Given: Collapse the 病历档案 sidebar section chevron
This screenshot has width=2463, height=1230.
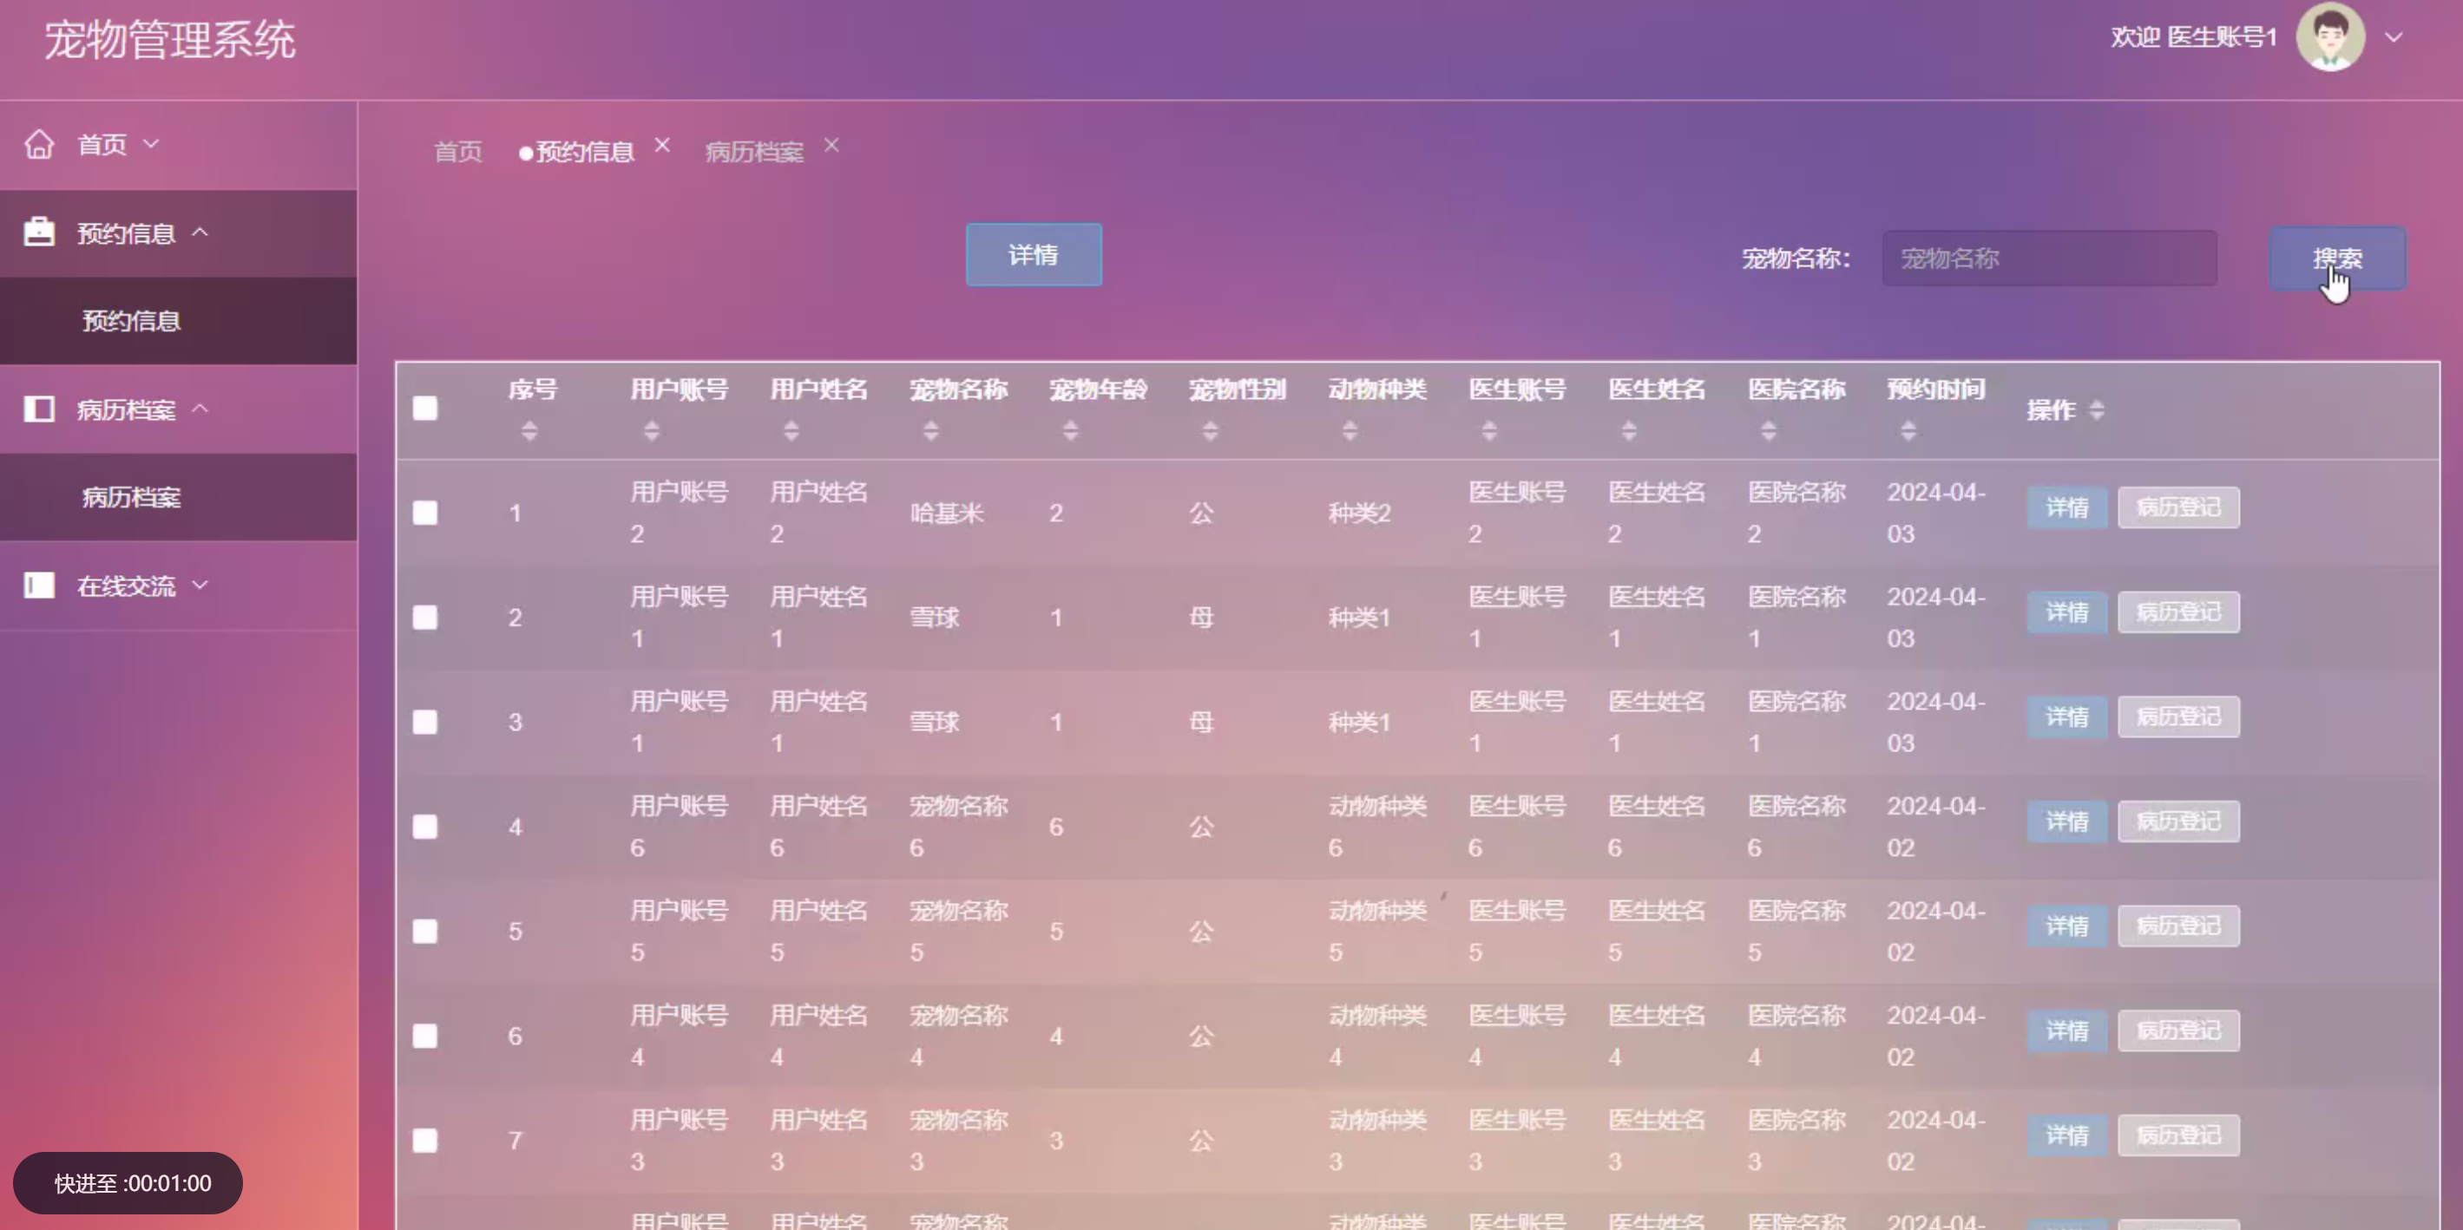Looking at the screenshot, I should pyautogui.click(x=199, y=409).
